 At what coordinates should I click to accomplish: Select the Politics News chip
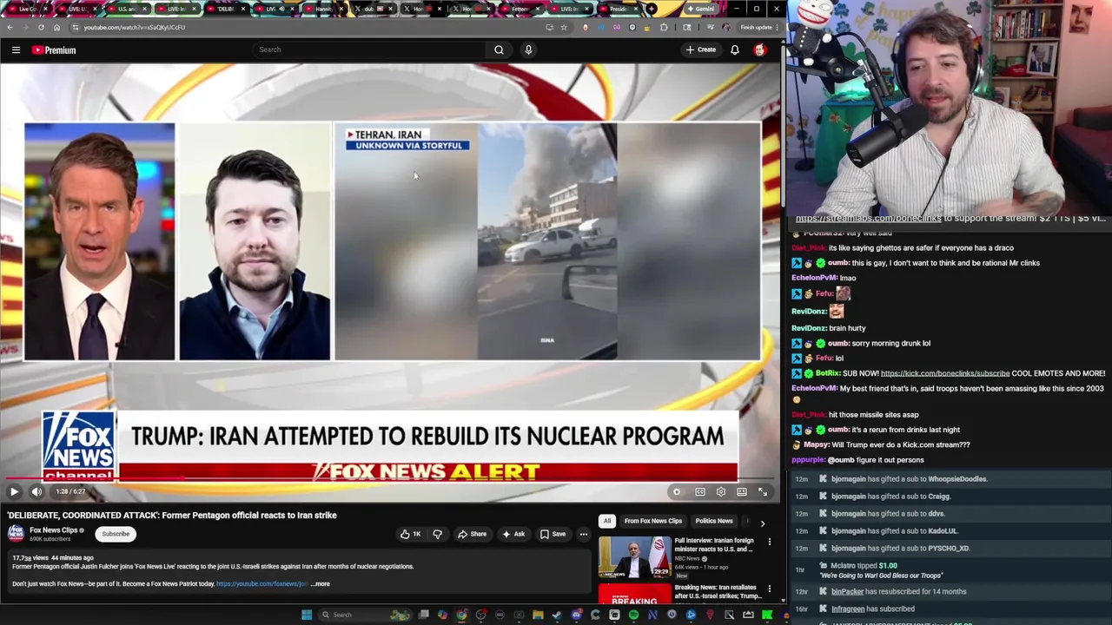point(714,521)
